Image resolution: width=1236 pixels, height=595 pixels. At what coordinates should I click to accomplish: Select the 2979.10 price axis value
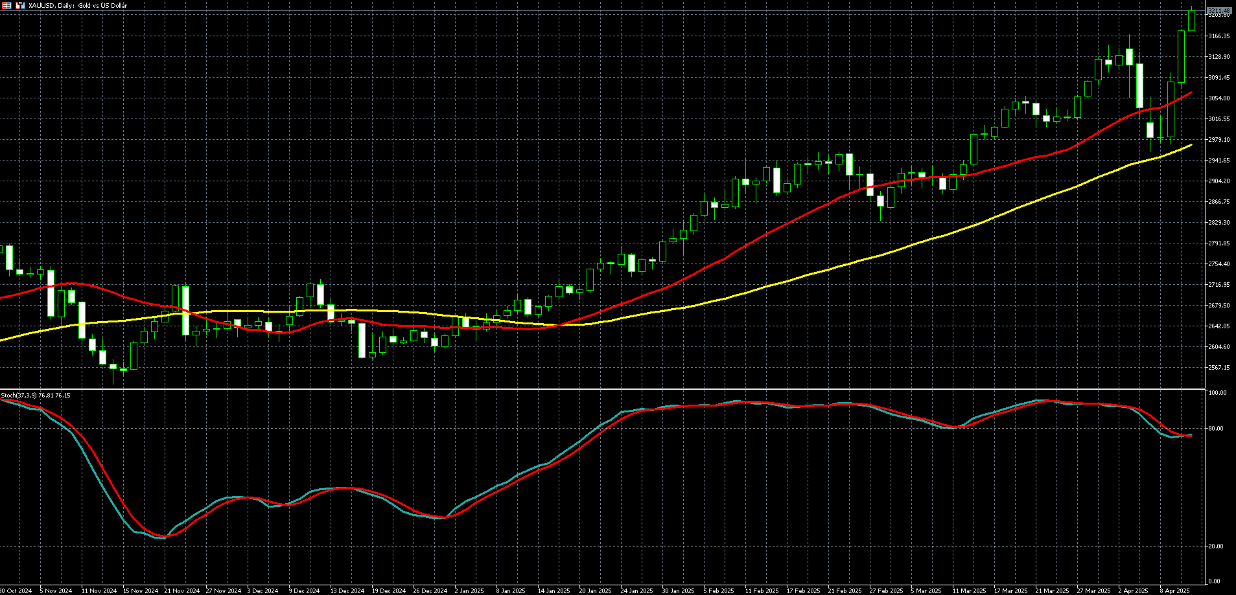click(1219, 140)
